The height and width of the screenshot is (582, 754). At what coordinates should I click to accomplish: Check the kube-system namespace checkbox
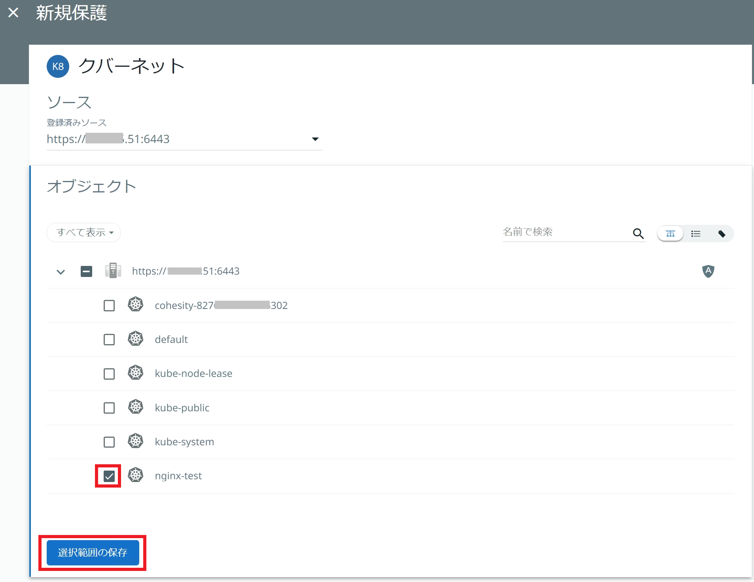(x=109, y=442)
